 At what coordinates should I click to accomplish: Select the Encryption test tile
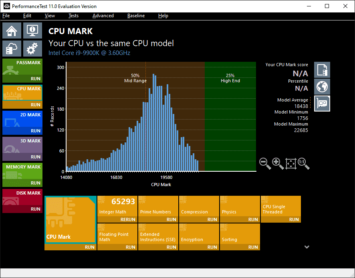pos(199,234)
